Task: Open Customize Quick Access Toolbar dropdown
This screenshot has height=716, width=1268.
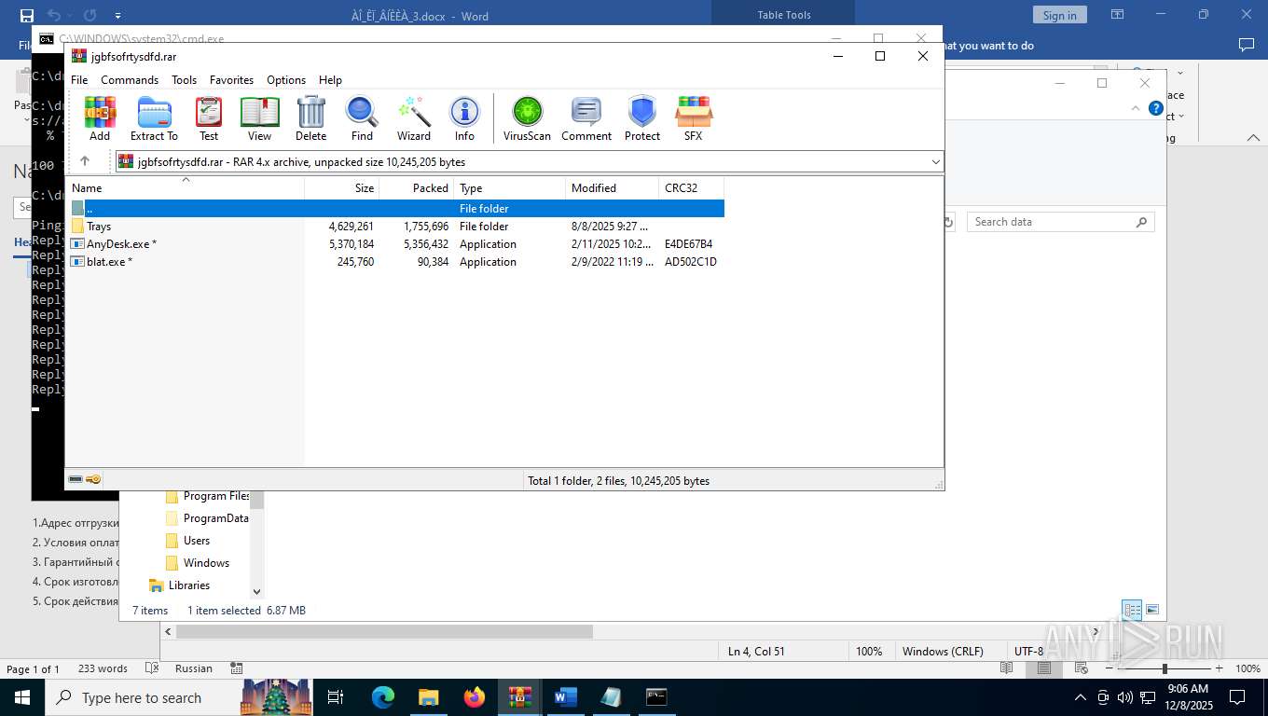Action: (x=117, y=16)
